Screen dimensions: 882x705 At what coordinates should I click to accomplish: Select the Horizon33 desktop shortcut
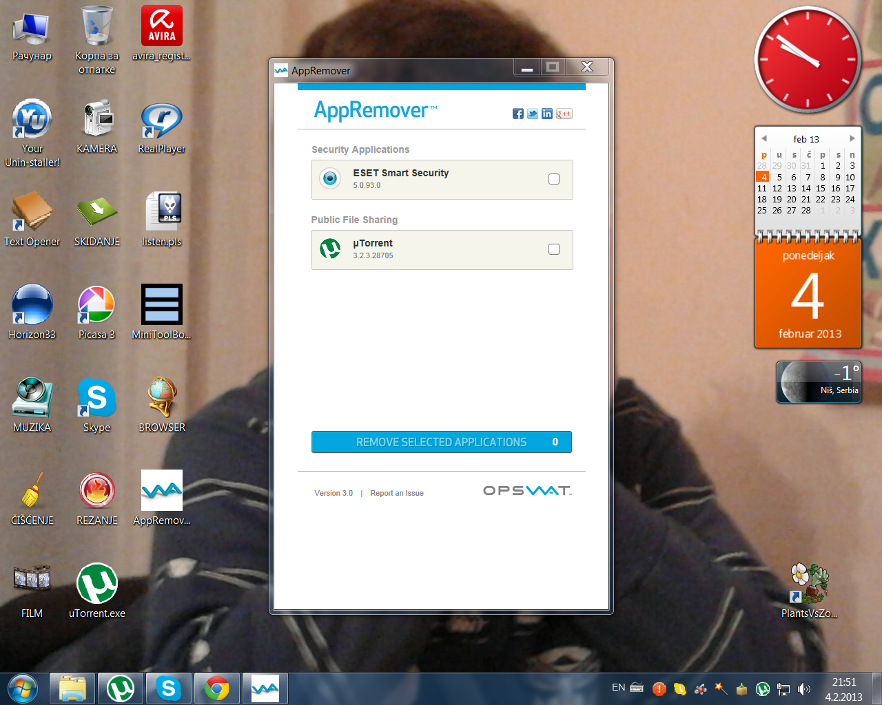coord(32,313)
